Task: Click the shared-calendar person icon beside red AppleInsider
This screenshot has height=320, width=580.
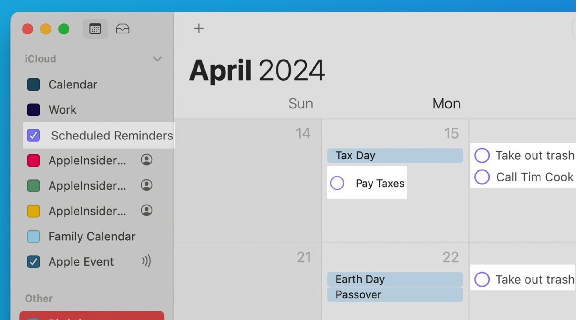Action: (146, 160)
